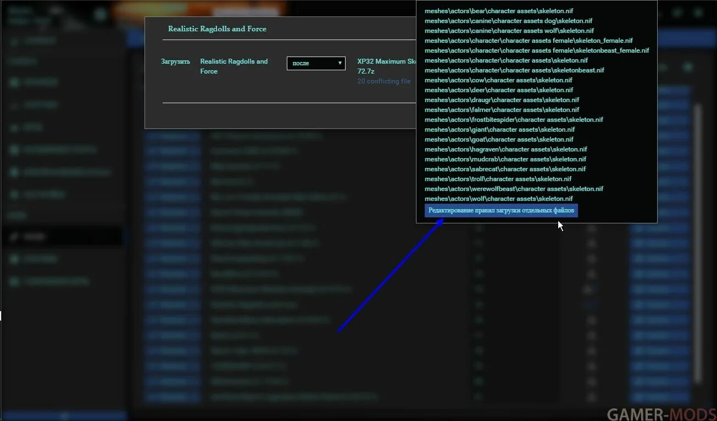Viewport: 717px width, 421px height.
Task: Click the "Realistic Ragdolls and Force" dialog title
Action: [217, 29]
